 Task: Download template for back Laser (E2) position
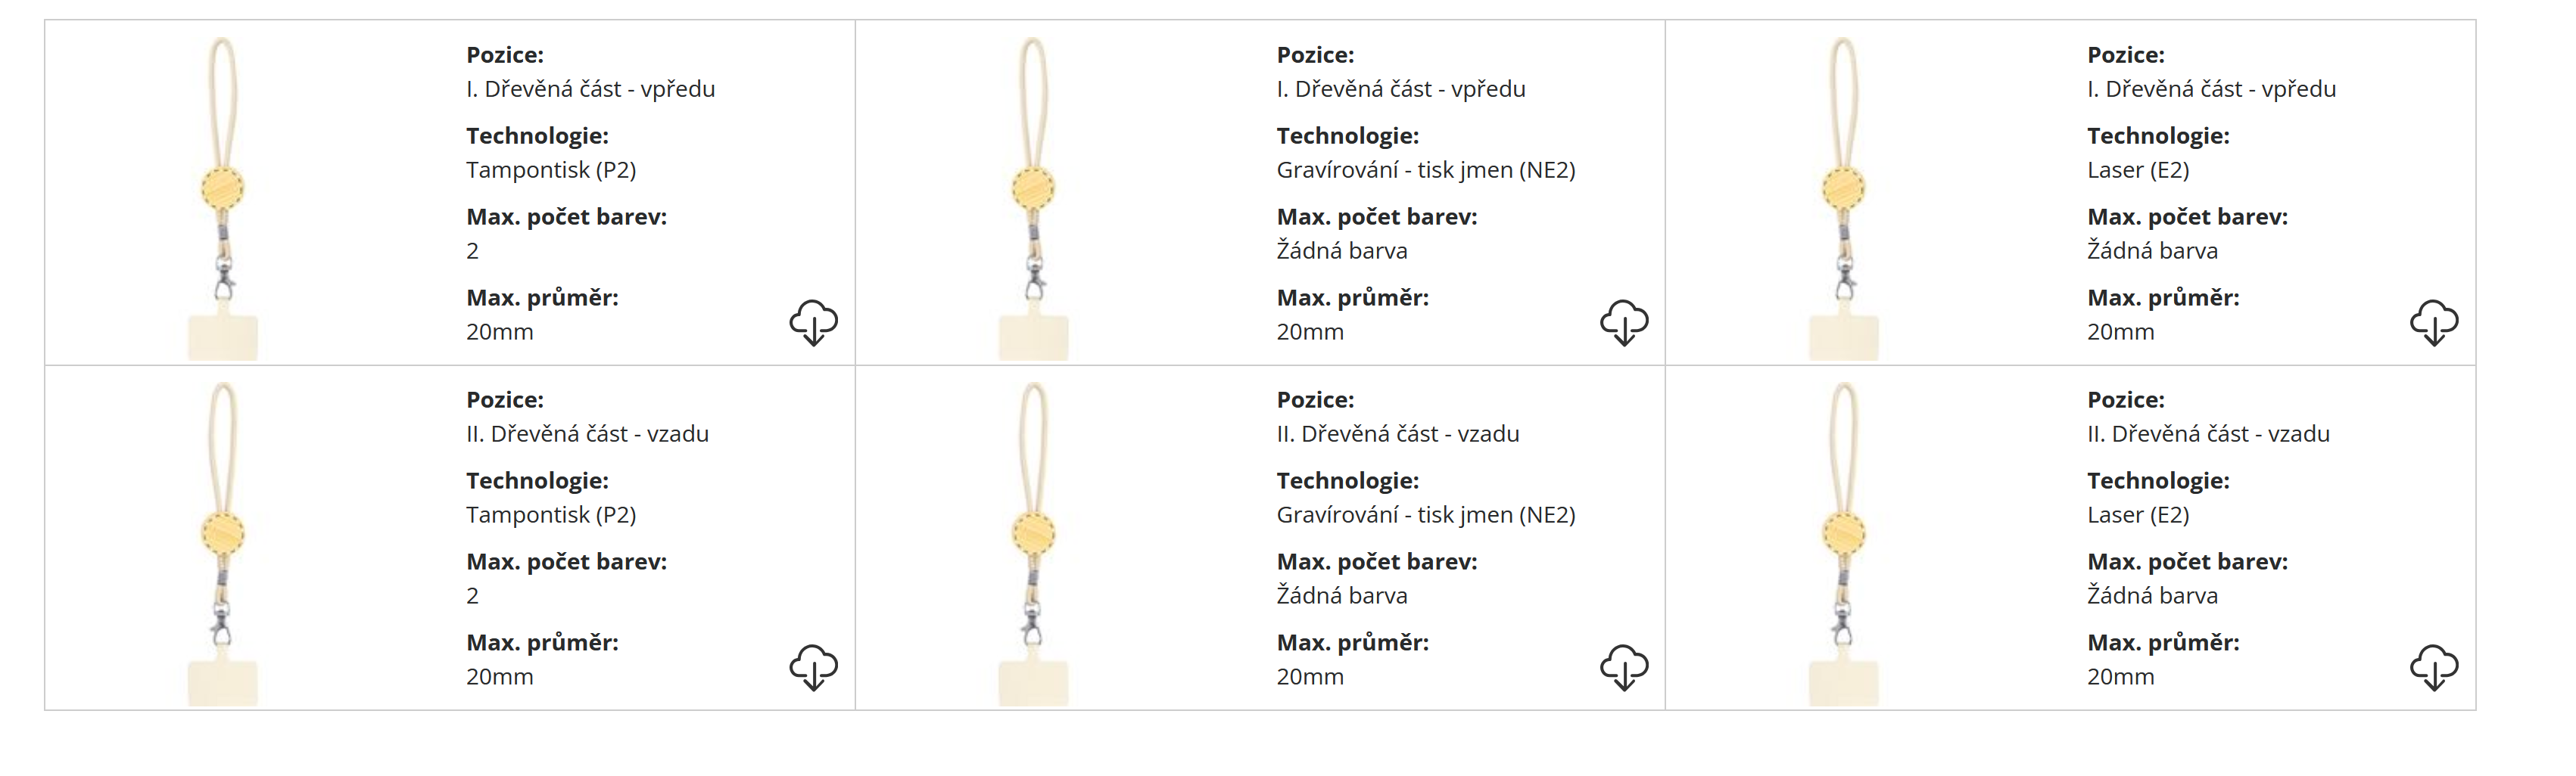(2433, 667)
